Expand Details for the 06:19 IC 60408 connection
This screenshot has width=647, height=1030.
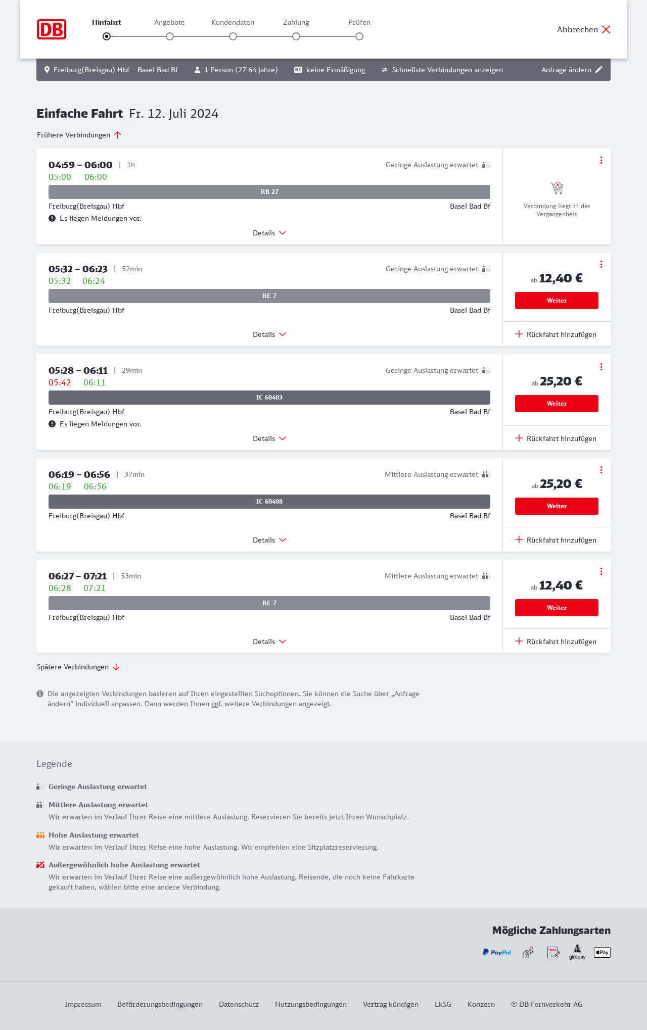[269, 540]
